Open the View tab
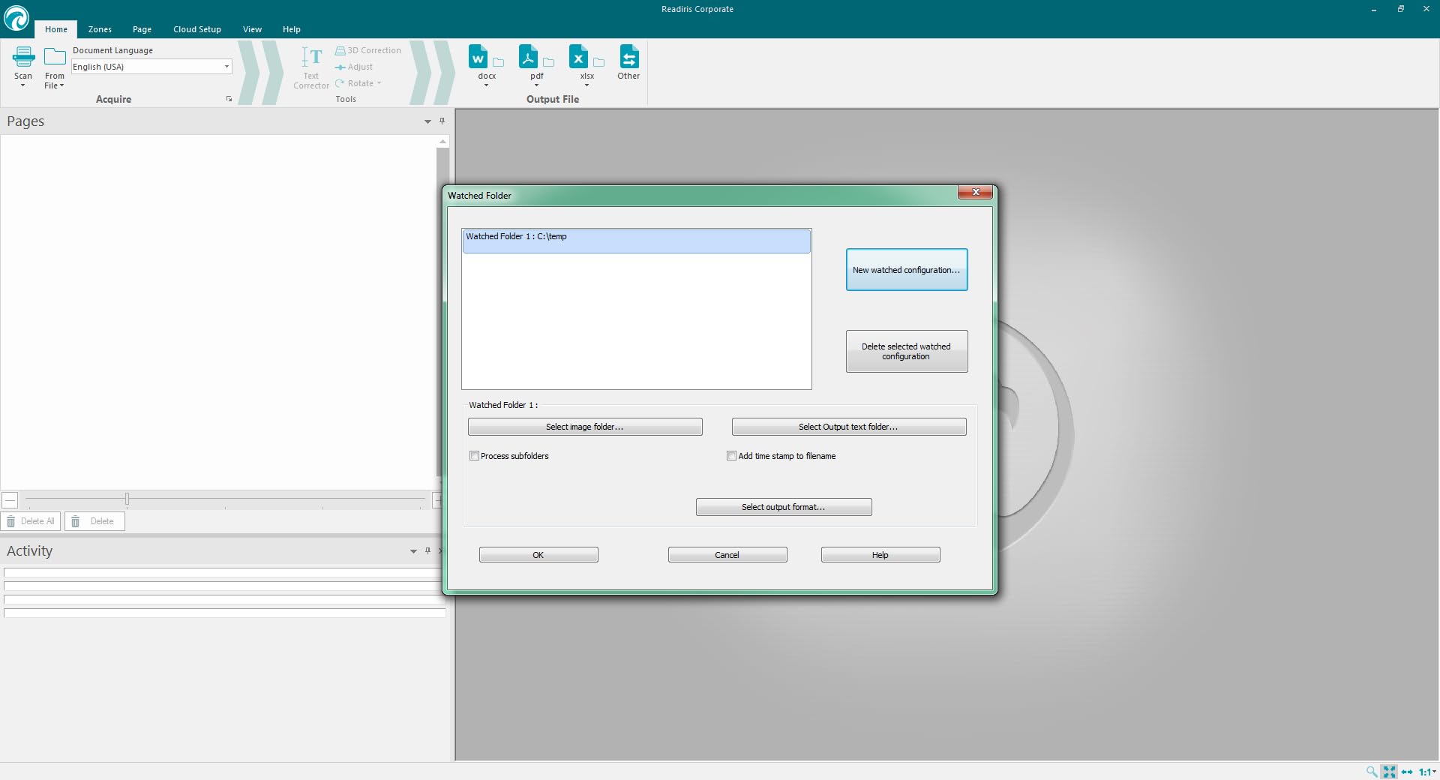The image size is (1440, 780). pos(252,29)
